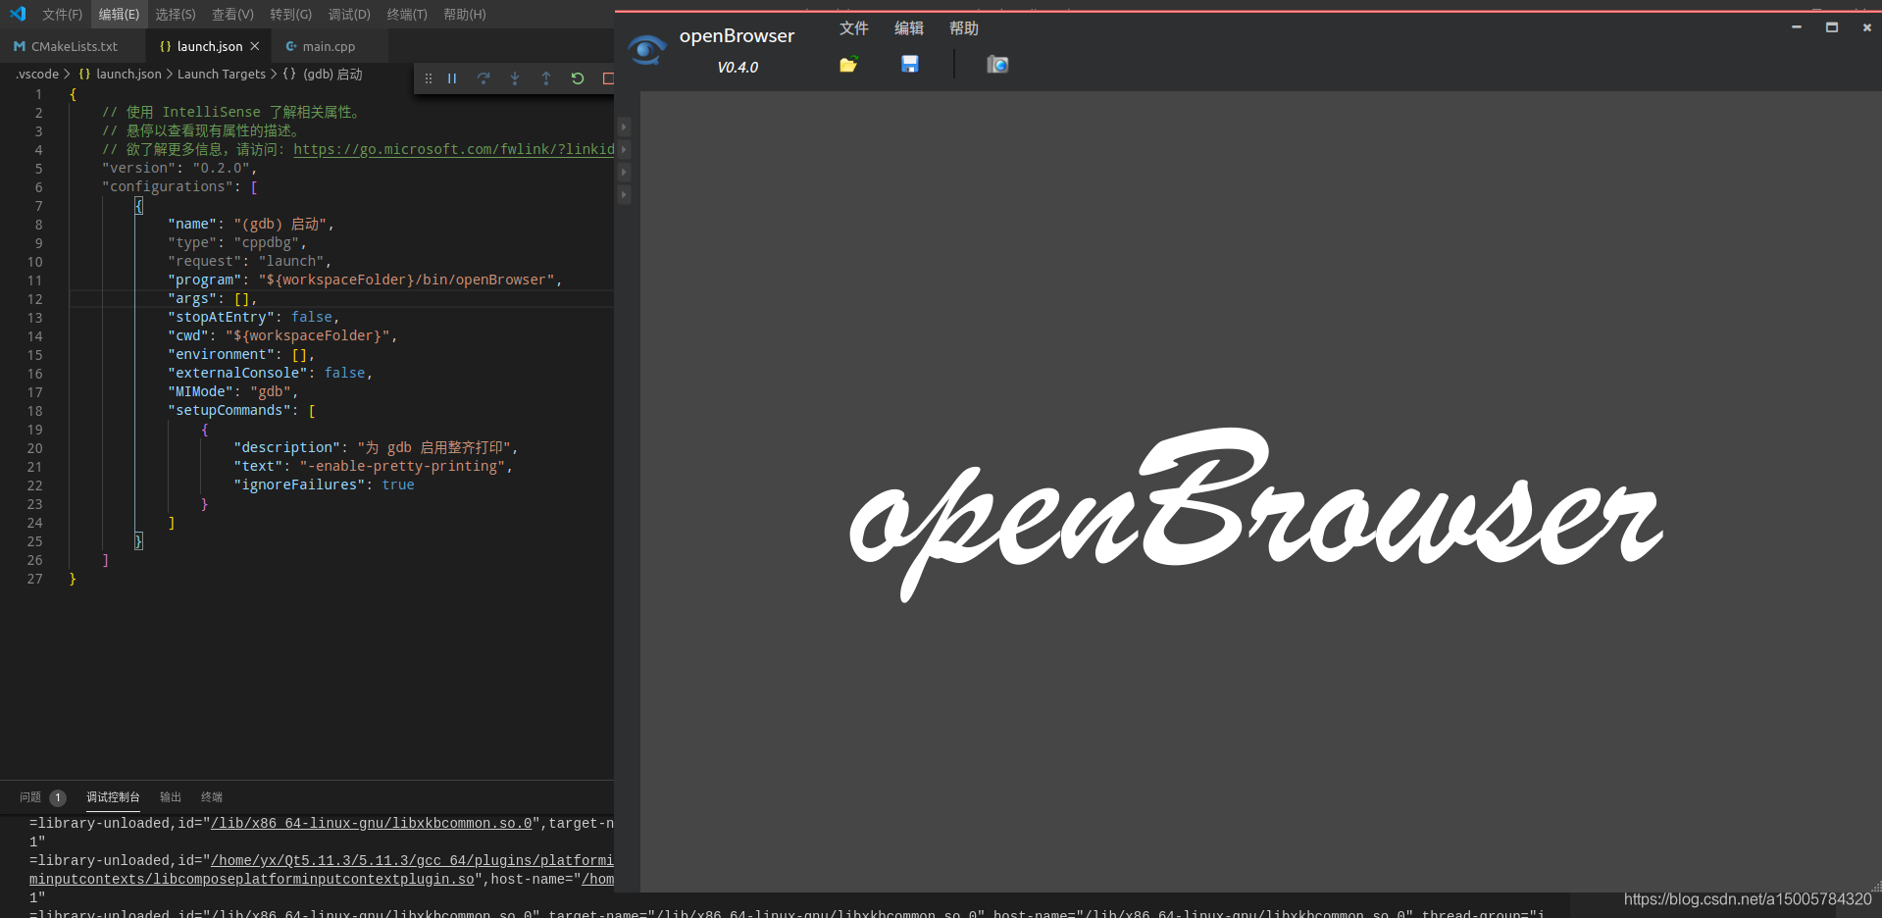
Task: Maximize the openBrowser window
Action: pos(1832,27)
